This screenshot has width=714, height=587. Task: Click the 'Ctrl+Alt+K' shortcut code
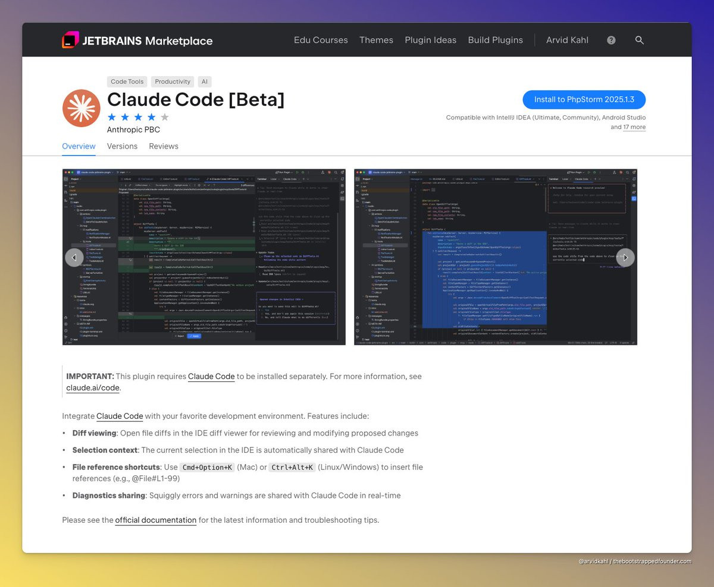pos(292,468)
